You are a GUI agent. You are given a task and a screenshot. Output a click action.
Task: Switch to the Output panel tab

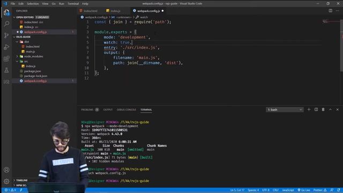pyautogui.click(x=108, y=109)
